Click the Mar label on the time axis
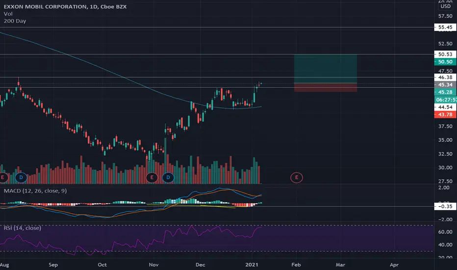The height and width of the screenshot is (270, 457). (340, 265)
